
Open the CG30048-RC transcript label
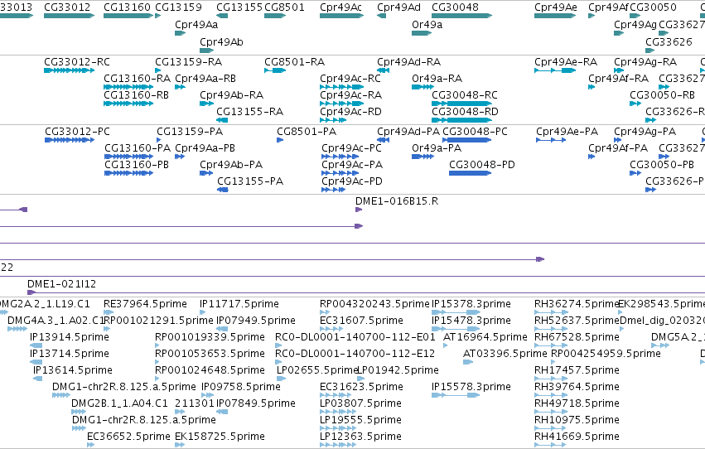pyautogui.click(x=465, y=95)
